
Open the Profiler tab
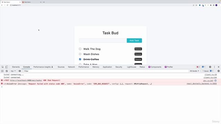[169, 67]
